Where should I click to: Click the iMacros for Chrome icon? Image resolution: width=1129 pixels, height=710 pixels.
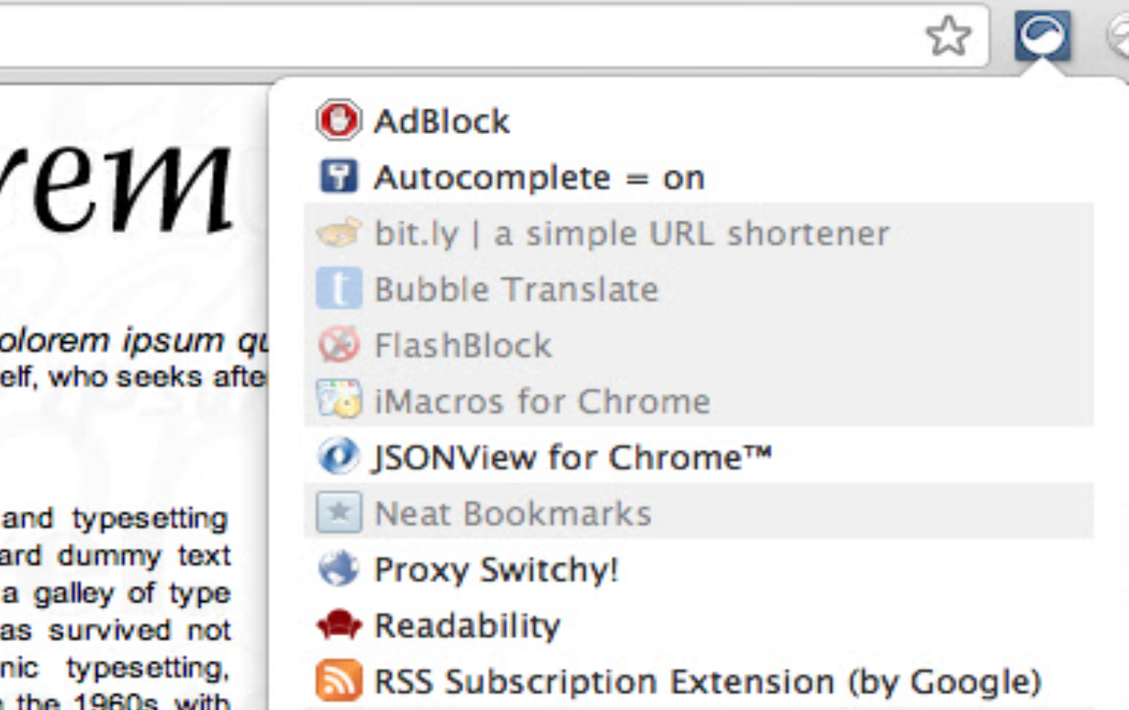point(338,401)
